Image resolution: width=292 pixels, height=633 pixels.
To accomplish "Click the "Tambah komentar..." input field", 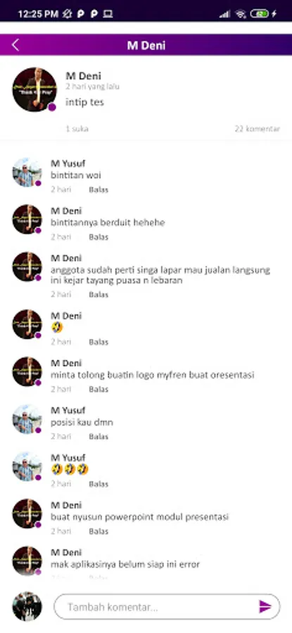I will point(167,606).
